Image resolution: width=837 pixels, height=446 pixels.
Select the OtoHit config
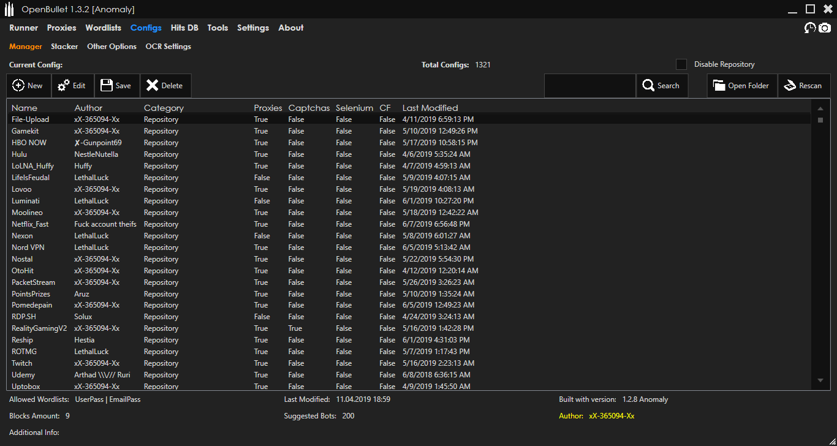(x=410, y=271)
